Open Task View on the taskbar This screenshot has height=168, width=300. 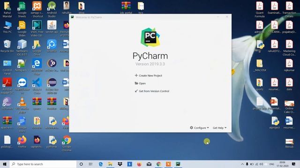pyautogui.click(x=90, y=164)
